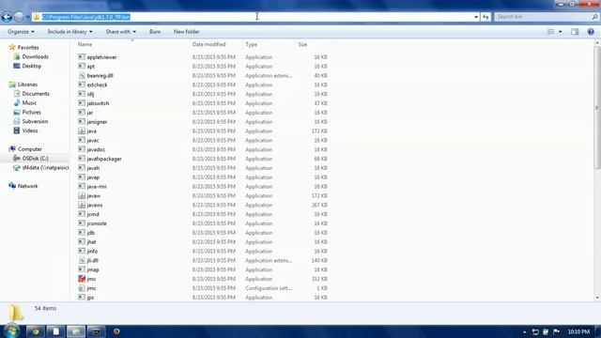Select the java-rmi file name
Image resolution: width=601 pixels, height=338 pixels.
[x=97, y=186]
